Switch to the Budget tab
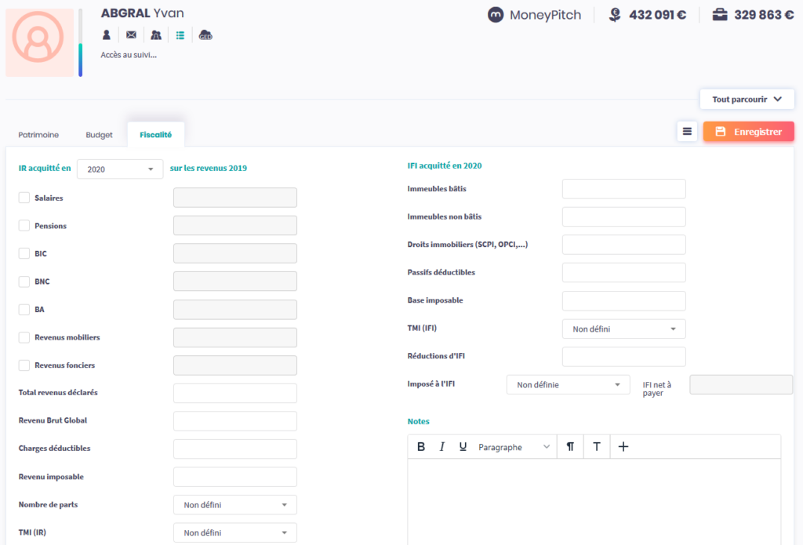The height and width of the screenshot is (545, 803). pos(99,135)
